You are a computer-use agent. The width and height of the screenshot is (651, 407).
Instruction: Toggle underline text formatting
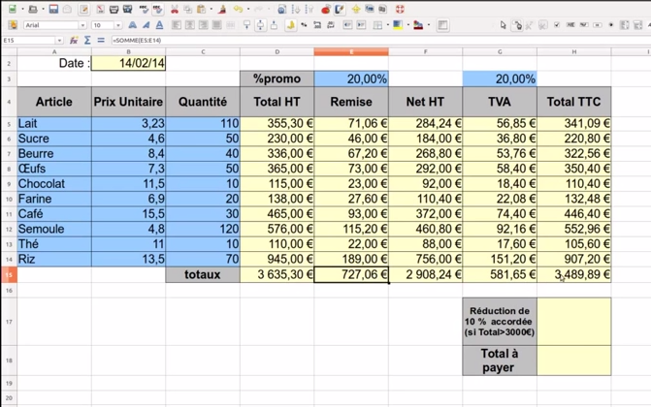click(x=158, y=24)
